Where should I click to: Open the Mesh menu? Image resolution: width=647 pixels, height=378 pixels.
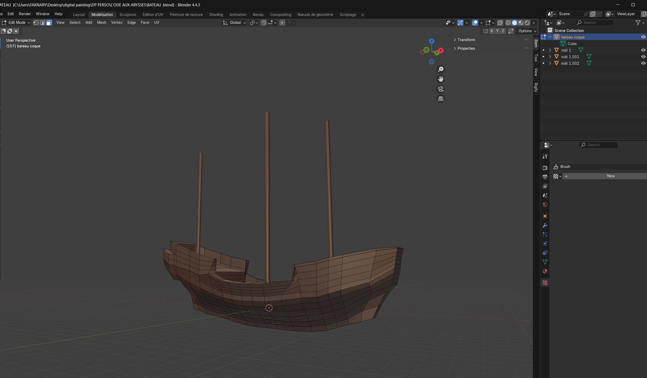point(101,23)
